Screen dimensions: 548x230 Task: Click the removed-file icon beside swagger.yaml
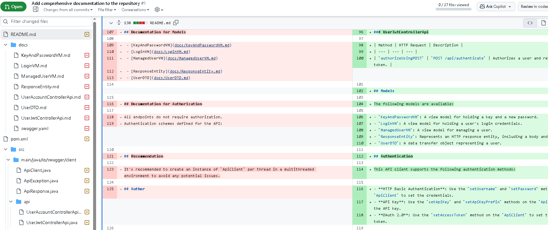[87, 128]
